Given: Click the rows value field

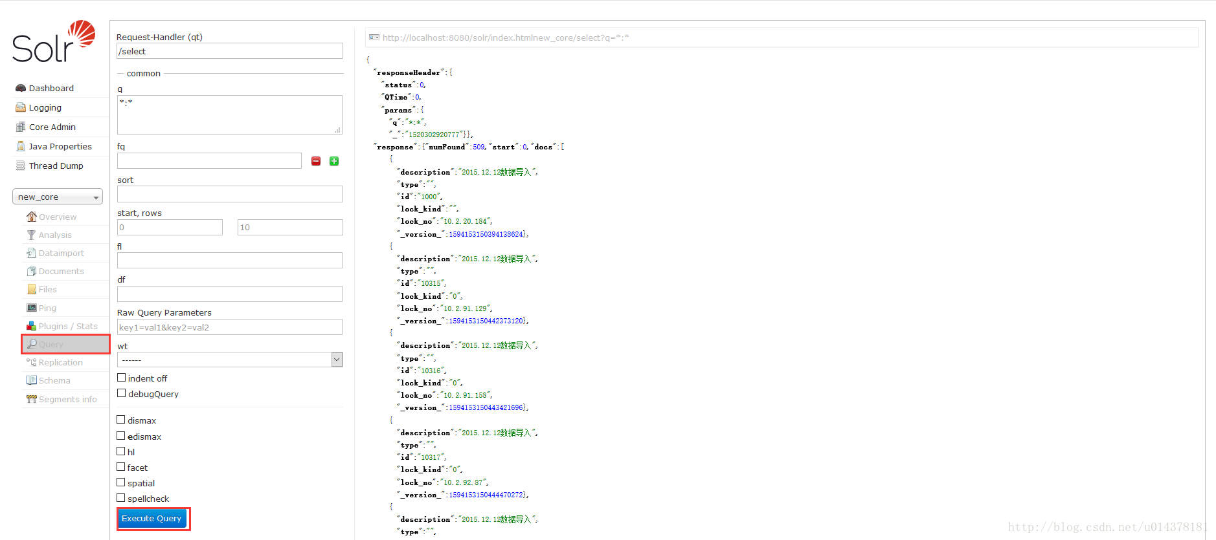Looking at the screenshot, I should [x=290, y=227].
